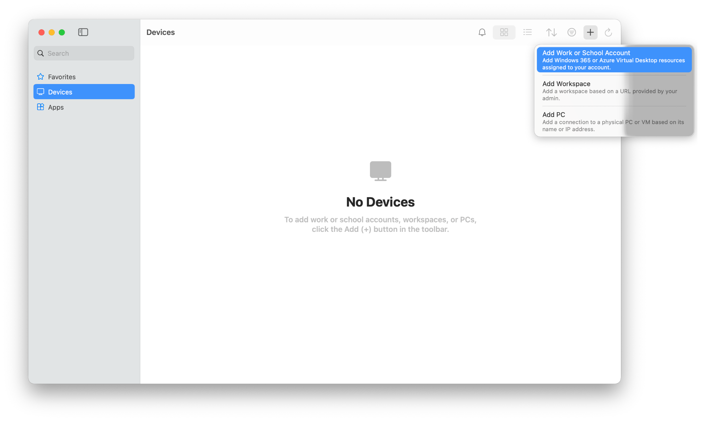
Task: Choose Add Workspace menu option
Action: (614, 91)
